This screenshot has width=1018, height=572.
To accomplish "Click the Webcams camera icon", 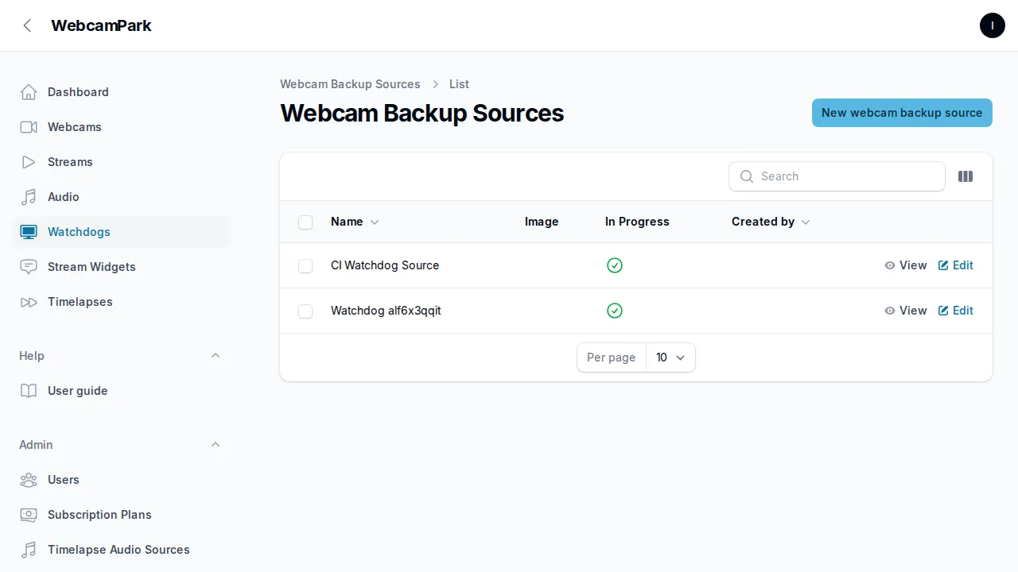I will 29,127.
